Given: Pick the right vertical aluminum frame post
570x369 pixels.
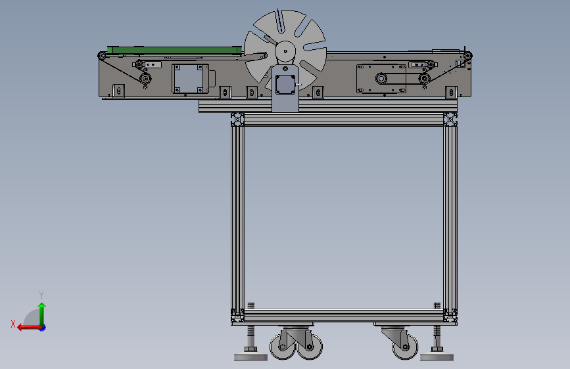Looking at the screenshot, I should 450,217.
